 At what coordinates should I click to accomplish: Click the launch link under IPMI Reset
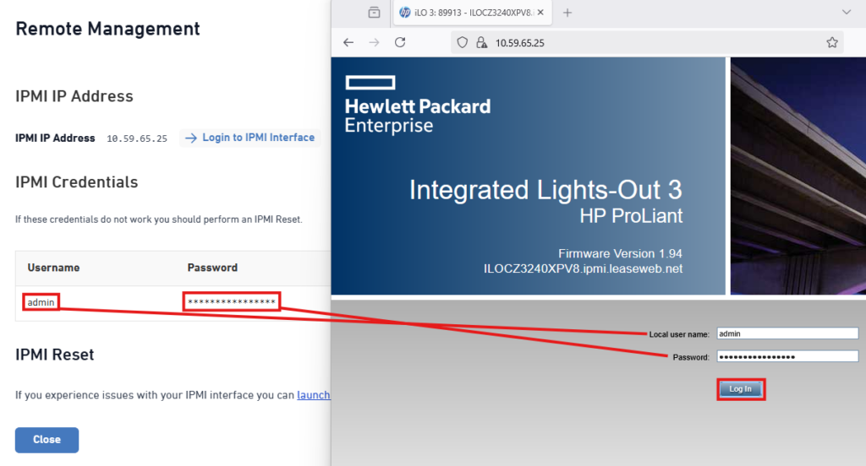[x=314, y=395]
